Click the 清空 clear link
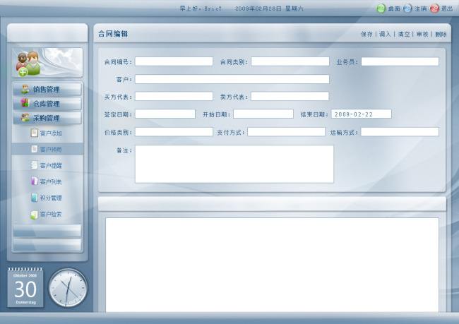This screenshot has width=459, height=324. click(403, 34)
